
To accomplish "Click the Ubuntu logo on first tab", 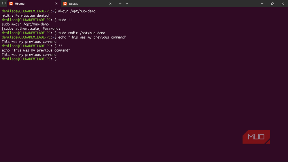I will [11, 3].
